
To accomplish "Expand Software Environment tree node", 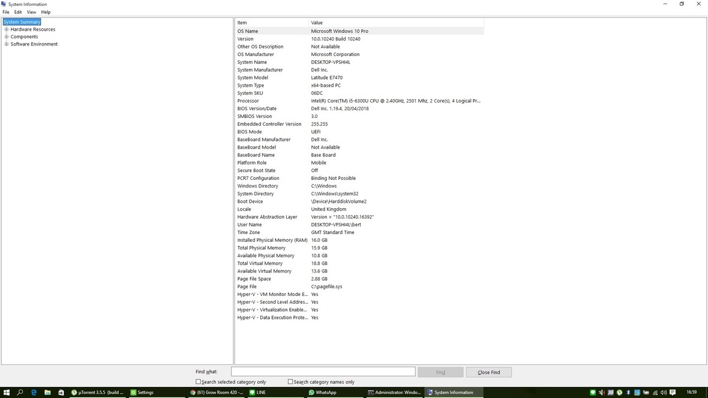I will point(6,44).
